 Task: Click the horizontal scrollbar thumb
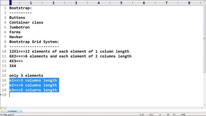(5, 108)
